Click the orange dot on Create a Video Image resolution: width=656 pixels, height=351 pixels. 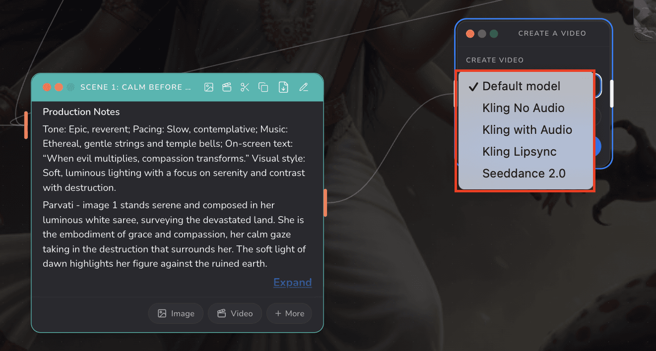coord(470,34)
